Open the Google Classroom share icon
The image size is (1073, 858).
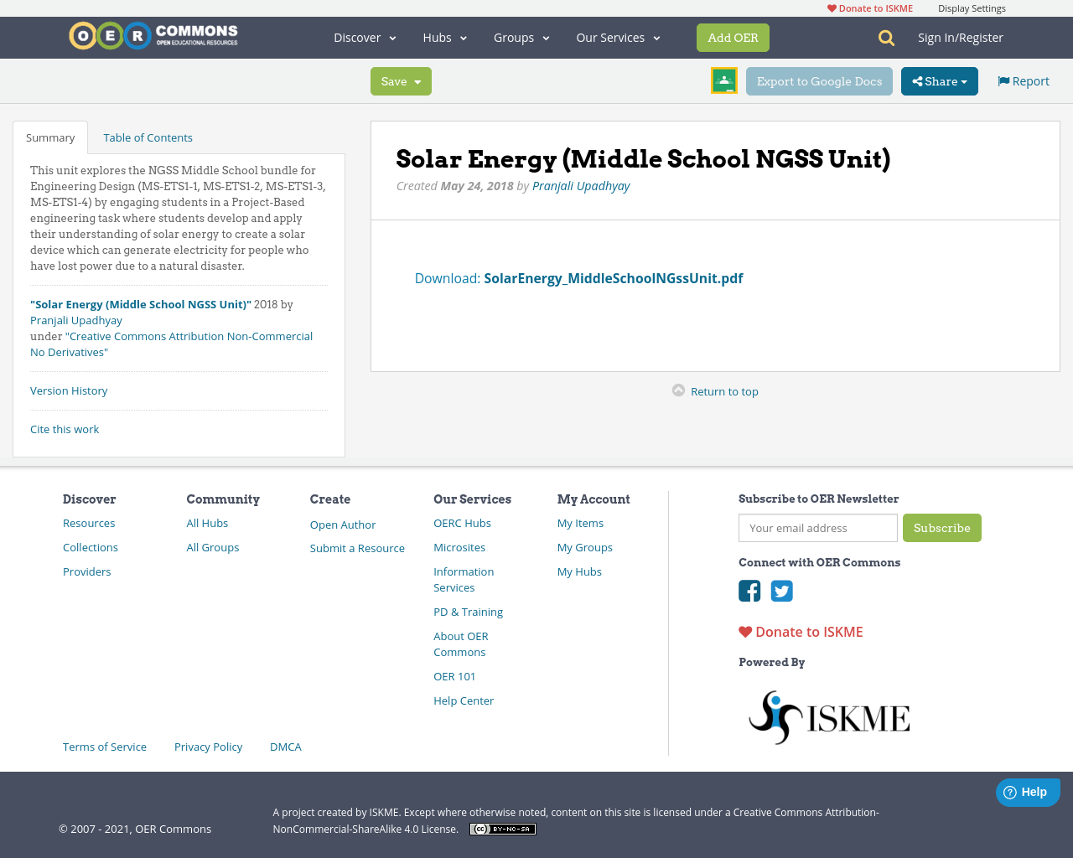tap(723, 80)
